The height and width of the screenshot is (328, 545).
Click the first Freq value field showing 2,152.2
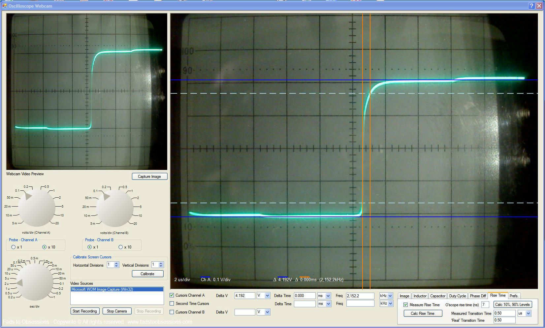[360, 296]
